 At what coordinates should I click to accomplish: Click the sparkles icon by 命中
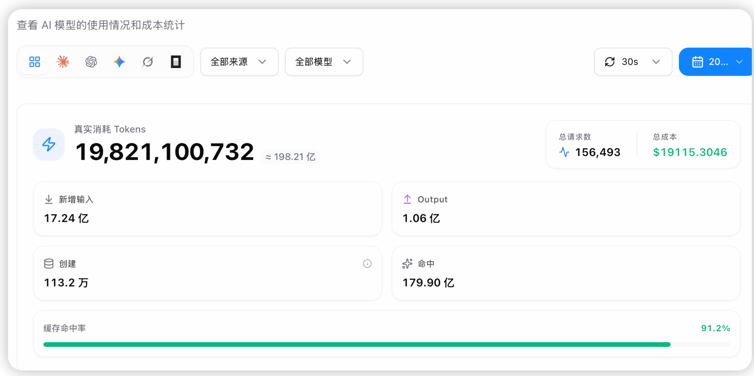click(407, 264)
